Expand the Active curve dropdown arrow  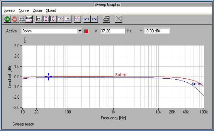click(80, 31)
